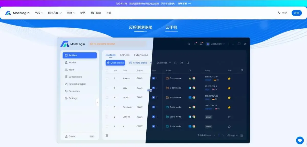The height and width of the screenshot is (147, 307).
Task: Expand the 产品 navigation dropdown
Action: tap(39, 13)
